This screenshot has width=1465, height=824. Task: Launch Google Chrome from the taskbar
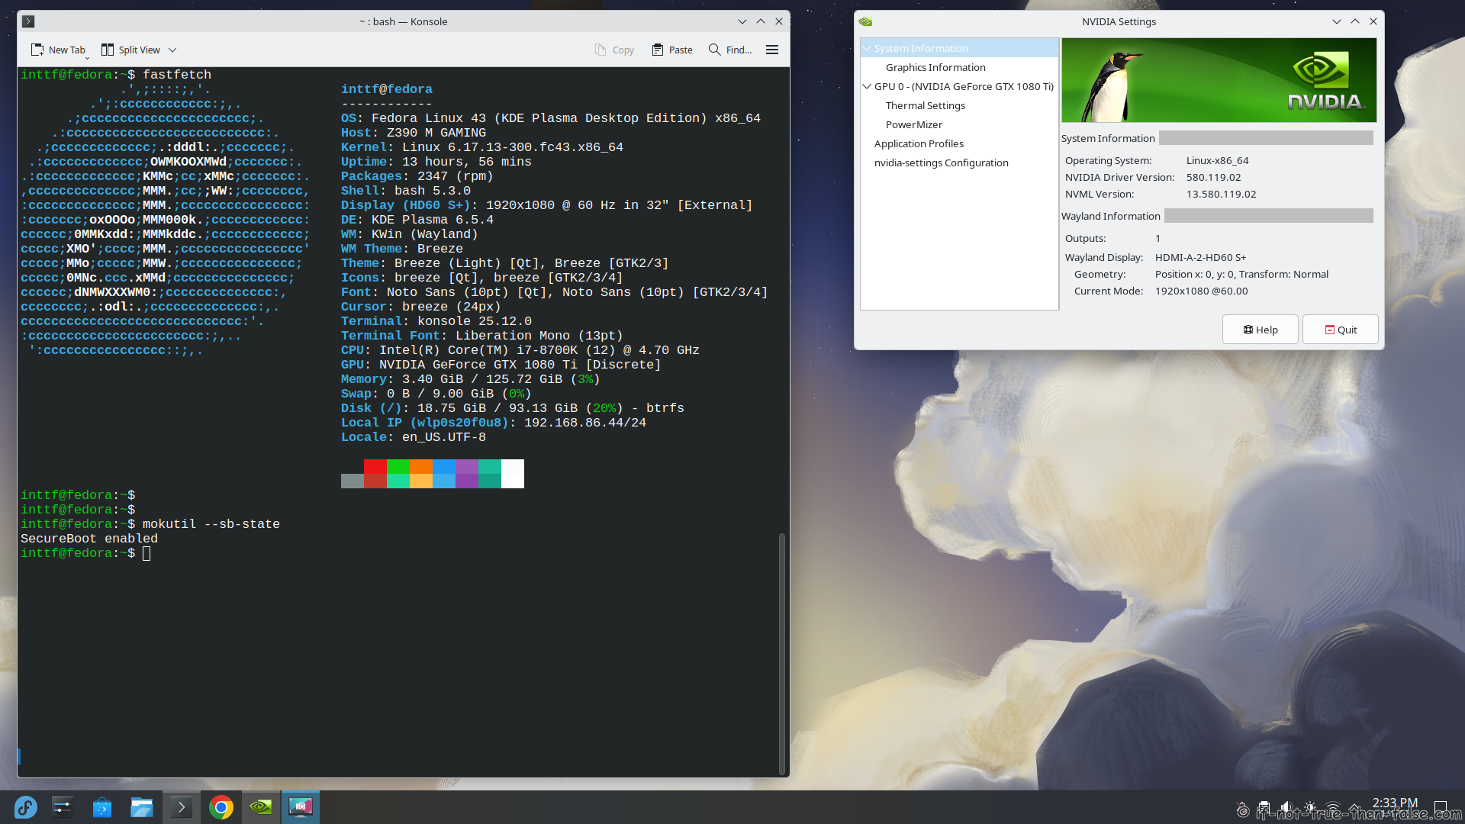point(221,807)
